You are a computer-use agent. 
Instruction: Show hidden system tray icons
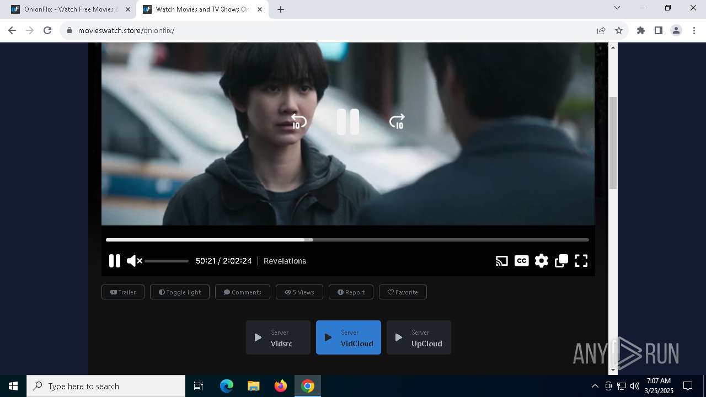click(x=595, y=386)
